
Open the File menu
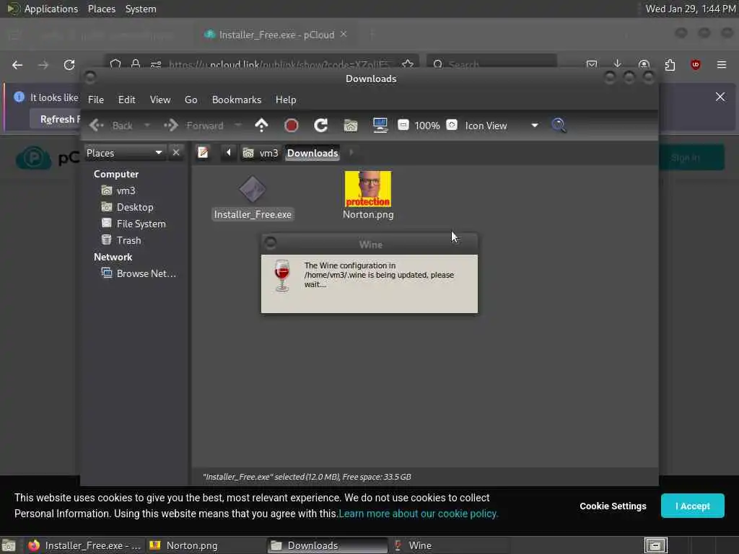(x=96, y=100)
